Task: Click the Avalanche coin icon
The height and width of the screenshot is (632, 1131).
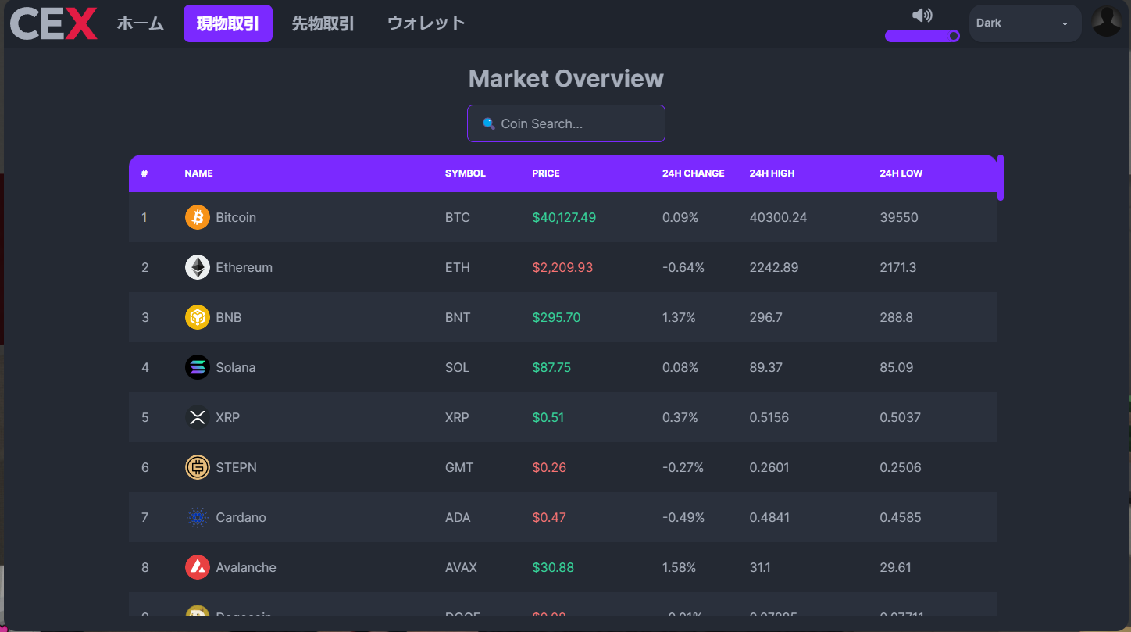Action: click(198, 567)
